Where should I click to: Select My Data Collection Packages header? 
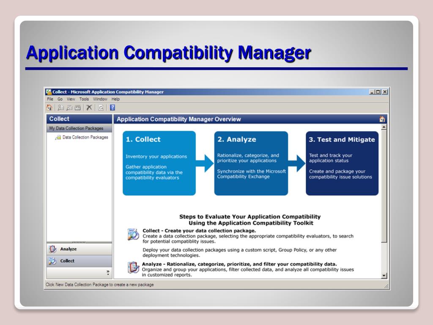pos(79,128)
